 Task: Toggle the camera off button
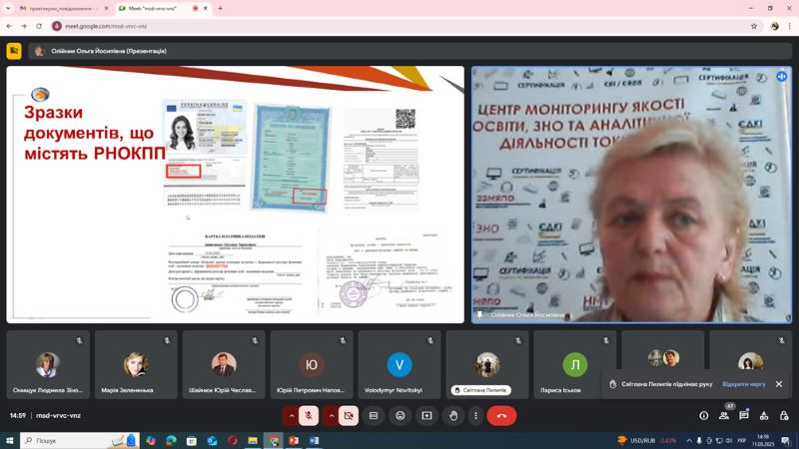[x=349, y=416]
